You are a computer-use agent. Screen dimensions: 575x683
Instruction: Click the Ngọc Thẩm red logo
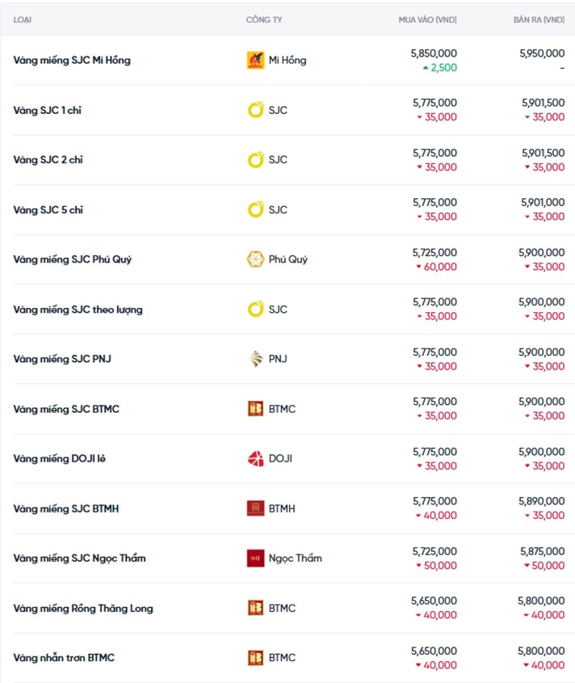[255, 558]
